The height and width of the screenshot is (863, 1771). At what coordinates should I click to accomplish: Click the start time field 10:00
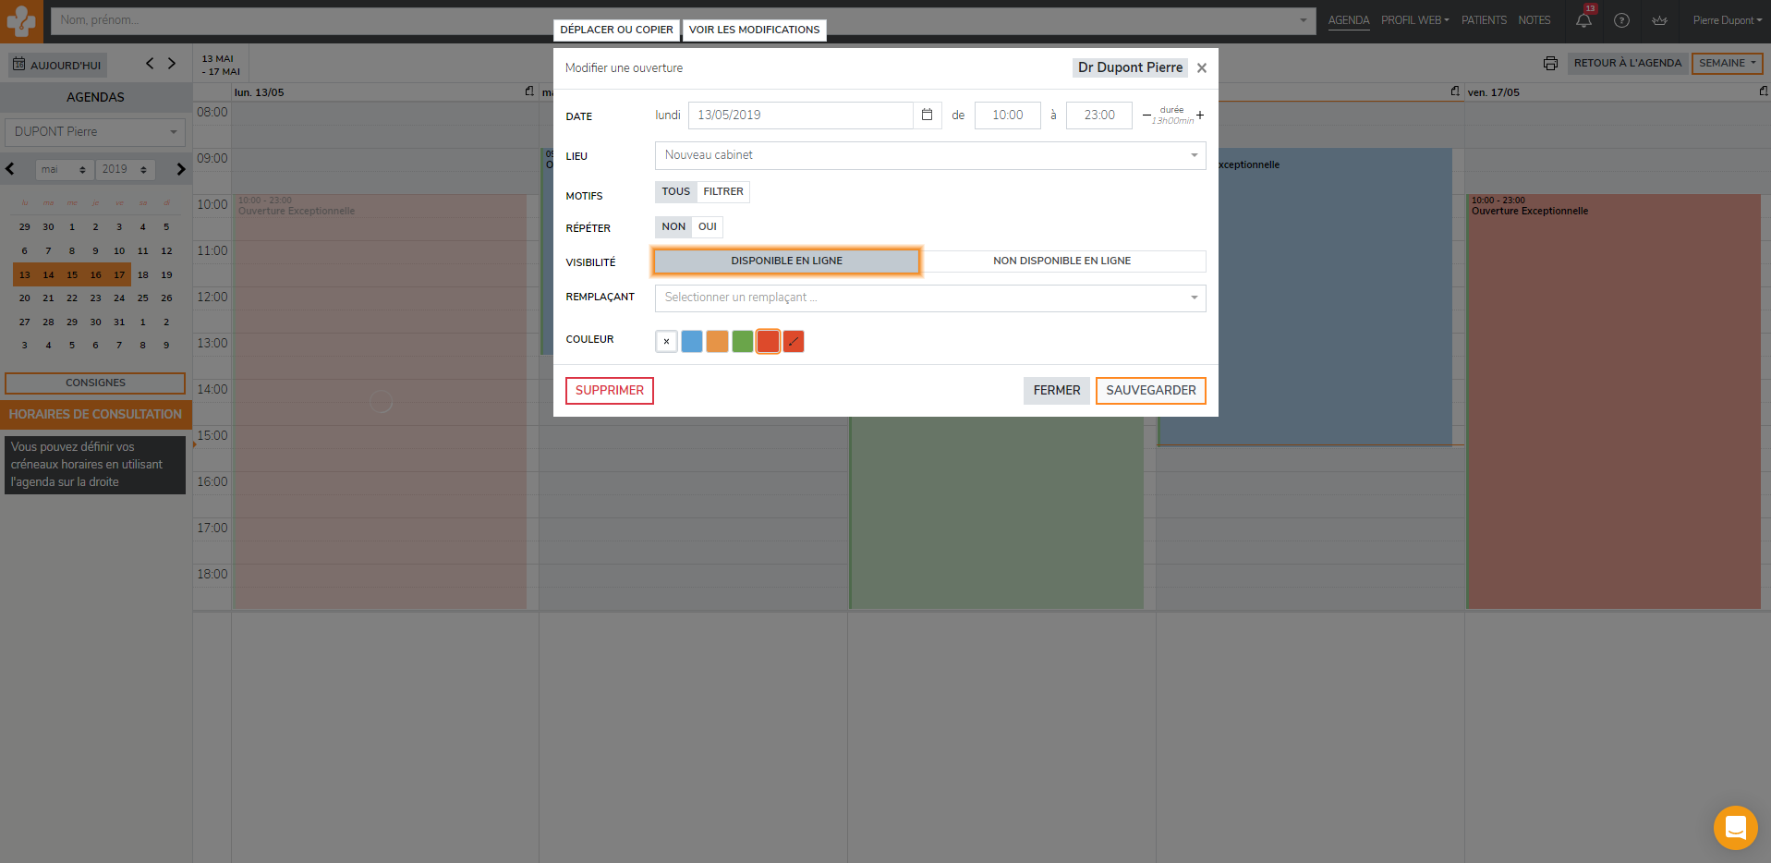[x=1007, y=115]
